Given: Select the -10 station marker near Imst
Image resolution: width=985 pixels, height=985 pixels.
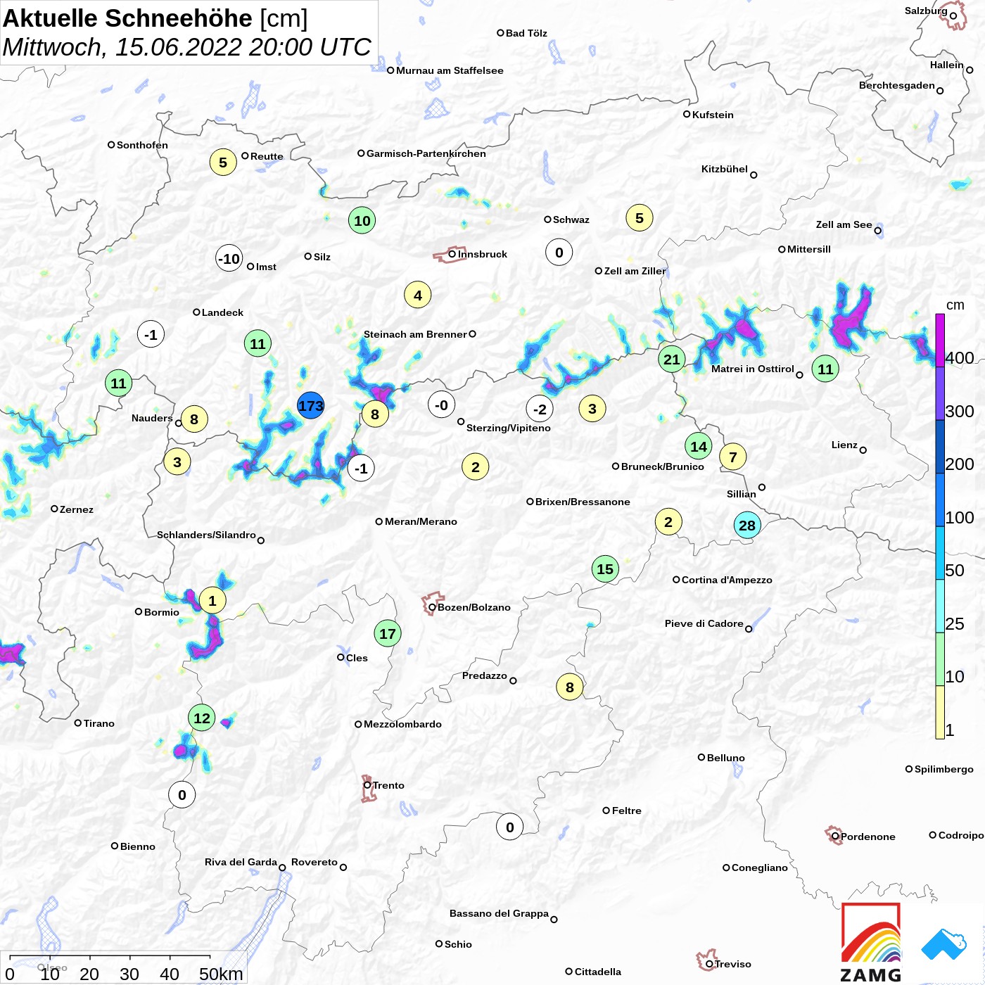Looking at the screenshot, I should click(x=229, y=259).
